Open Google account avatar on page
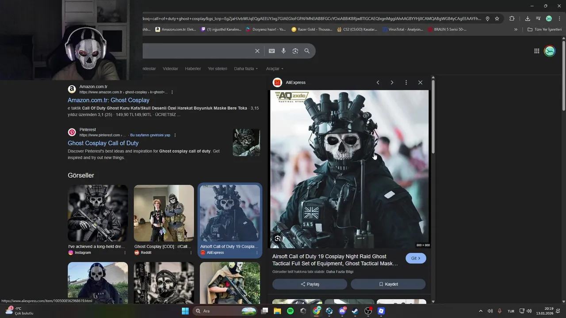The width and height of the screenshot is (566, 318). pos(549,51)
